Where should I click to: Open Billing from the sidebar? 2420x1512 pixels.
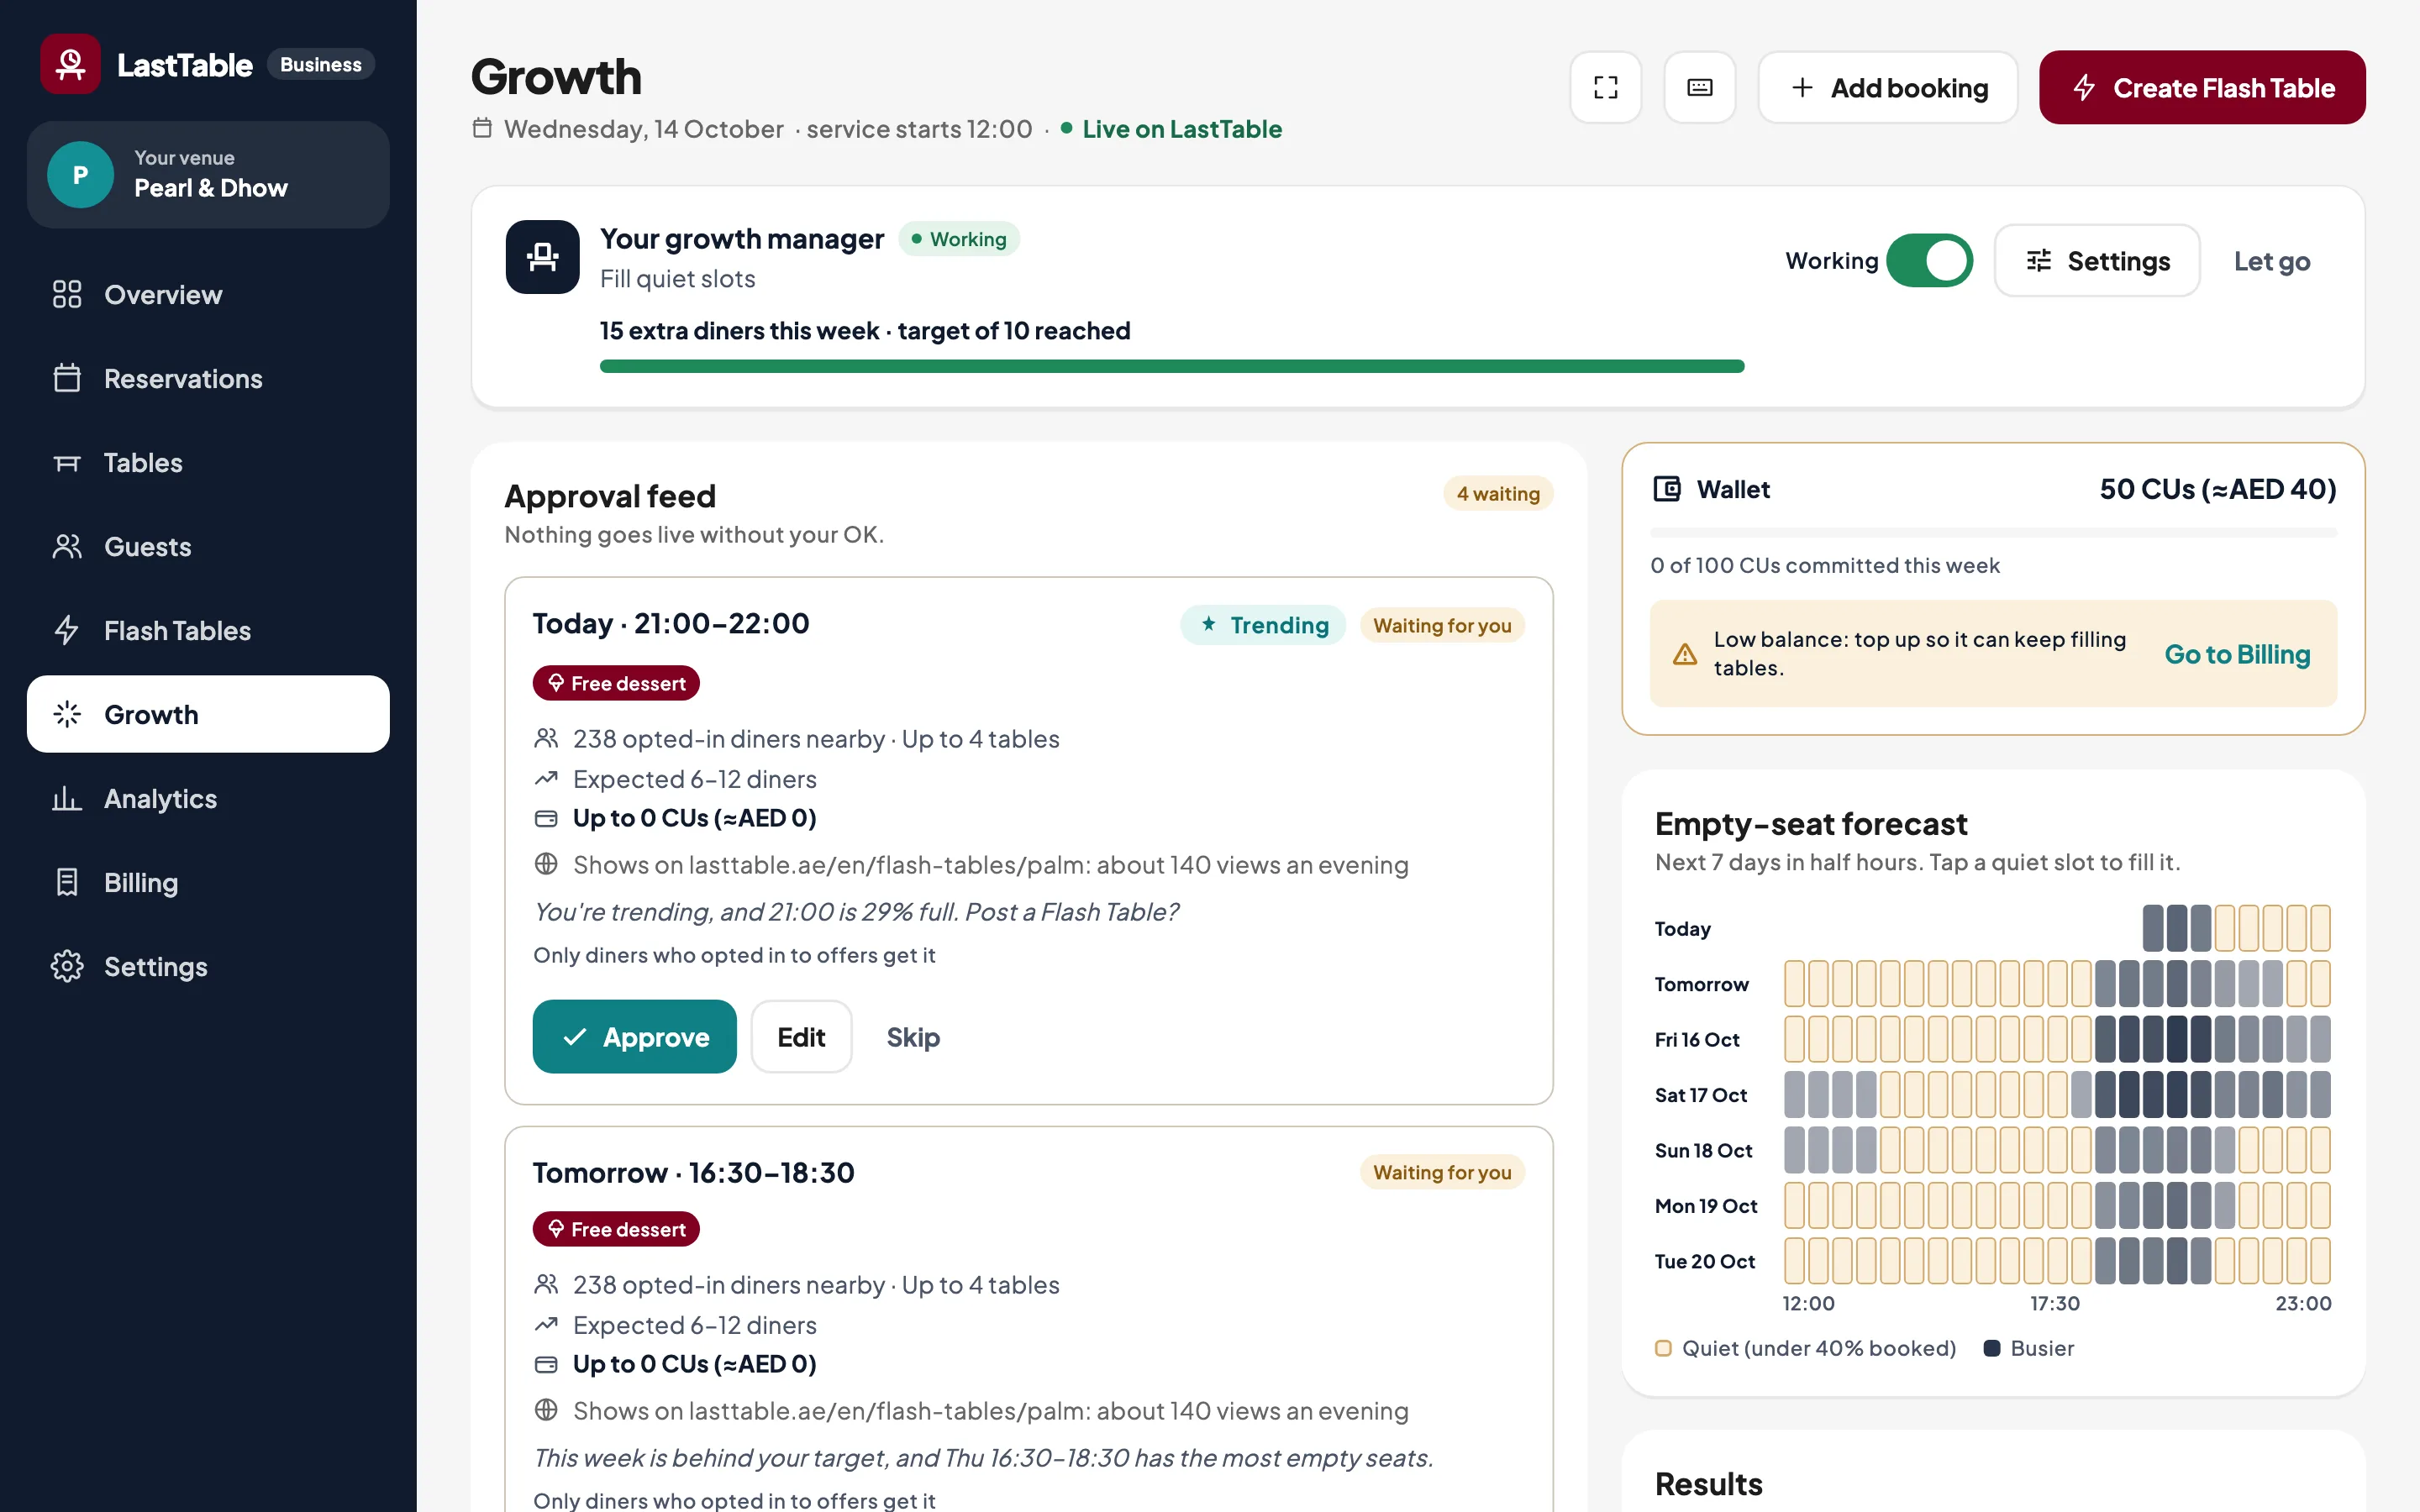point(208,882)
